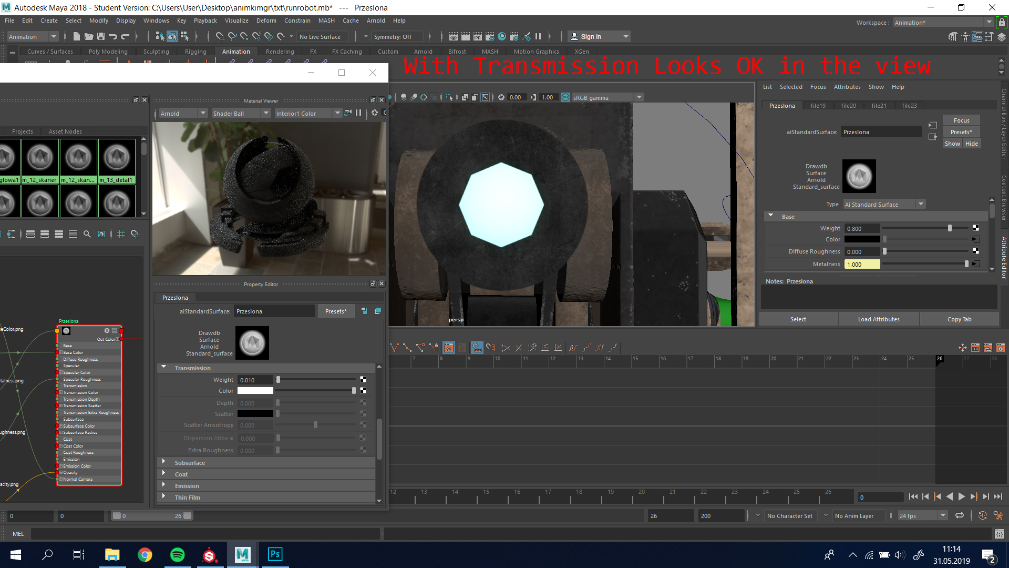Viewport: 1009px width, 568px height.
Task: Expand the Subsurface section
Action: (x=164, y=462)
